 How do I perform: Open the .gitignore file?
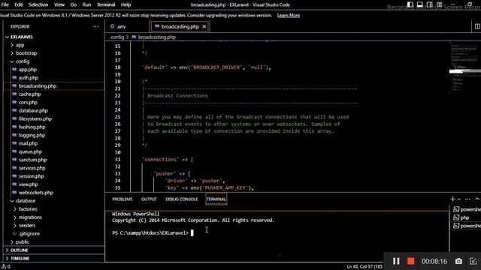click(29, 233)
